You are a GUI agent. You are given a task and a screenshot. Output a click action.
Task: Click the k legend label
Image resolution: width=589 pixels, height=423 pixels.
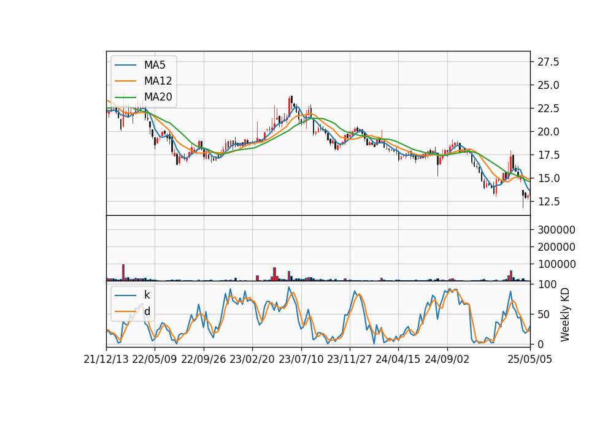tap(147, 295)
